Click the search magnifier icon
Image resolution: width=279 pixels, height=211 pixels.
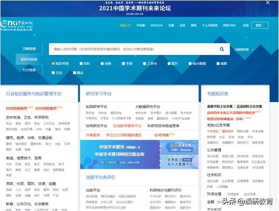tap(222, 49)
